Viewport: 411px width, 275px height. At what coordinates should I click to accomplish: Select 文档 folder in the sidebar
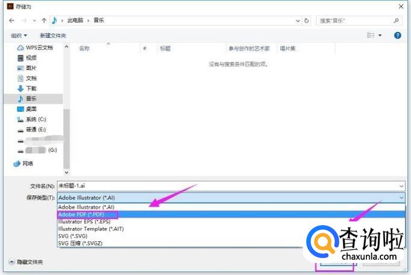27,78
